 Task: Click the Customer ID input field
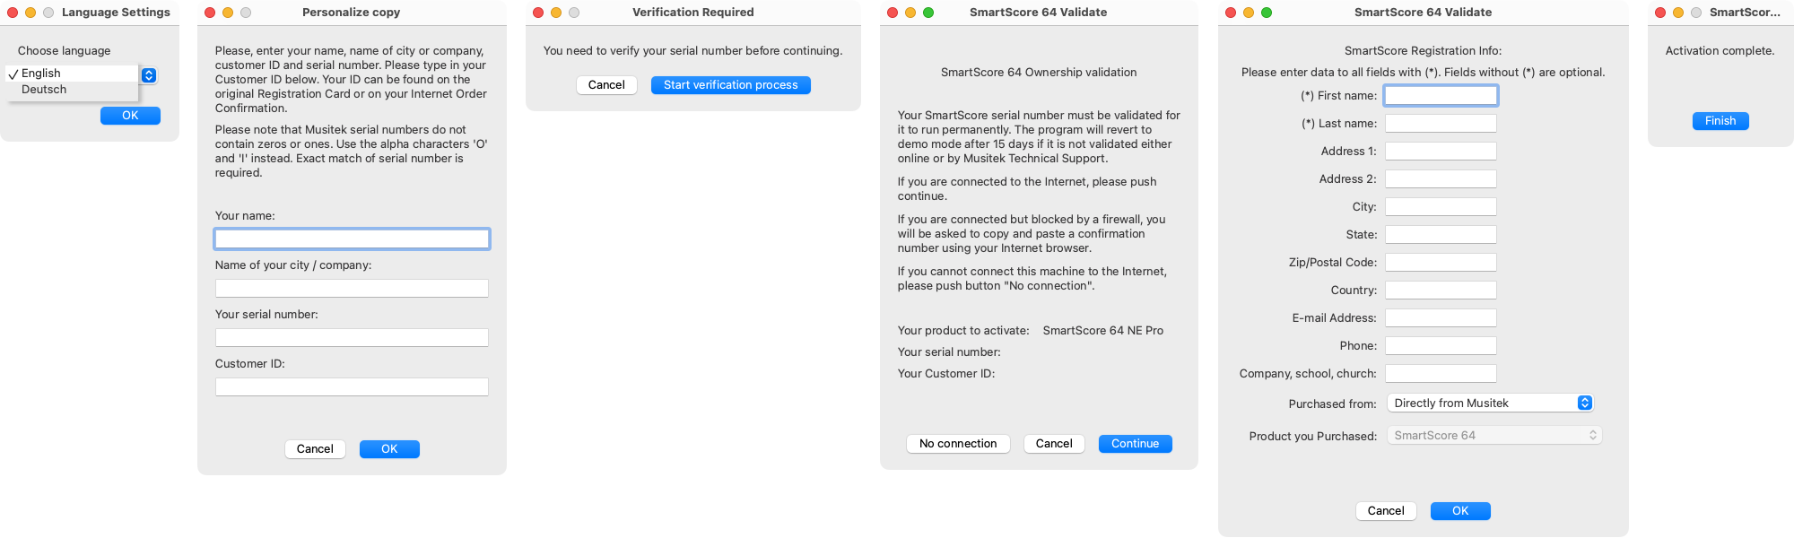[352, 386]
